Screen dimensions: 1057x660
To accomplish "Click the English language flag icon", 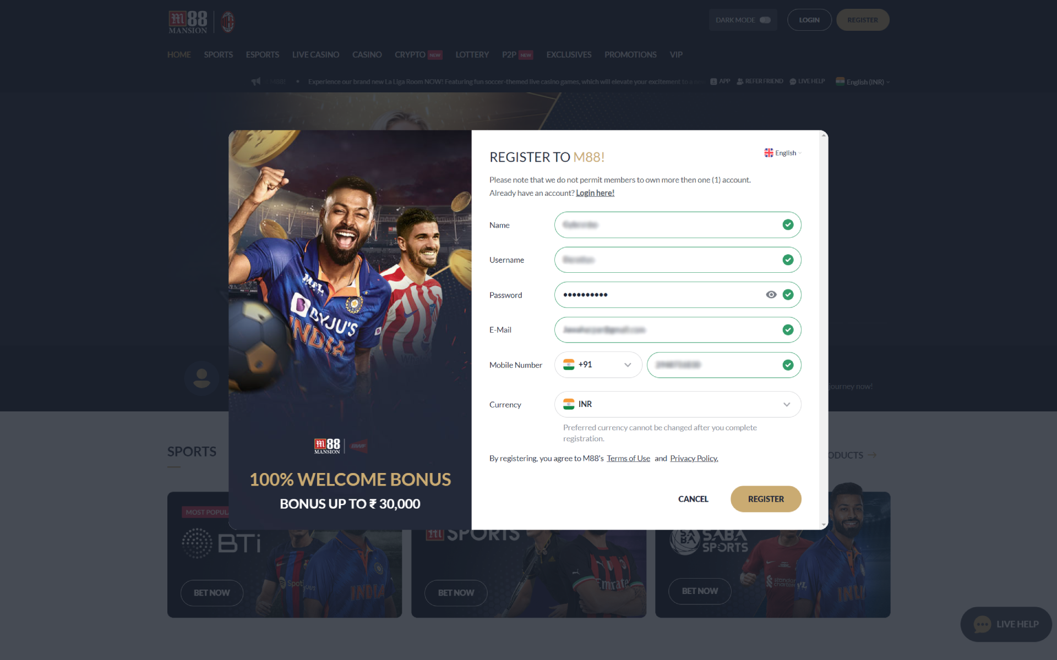I will pos(769,153).
